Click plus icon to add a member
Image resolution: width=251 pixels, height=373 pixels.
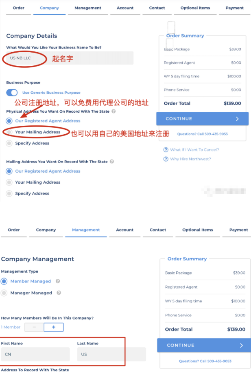pyautogui.click(x=54, y=327)
